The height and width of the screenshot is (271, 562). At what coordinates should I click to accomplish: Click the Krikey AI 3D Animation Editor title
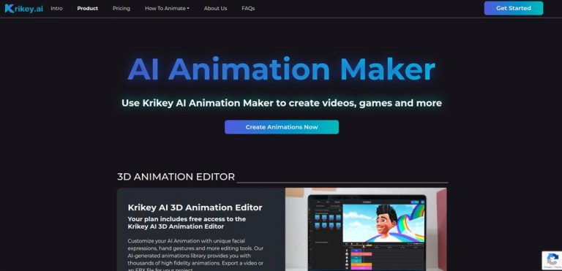(x=195, y=207)
